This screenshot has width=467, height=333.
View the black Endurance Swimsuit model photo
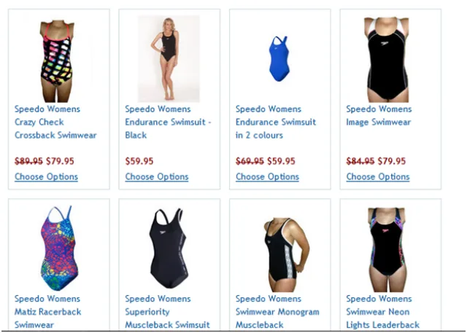click(x=169, y=58)
